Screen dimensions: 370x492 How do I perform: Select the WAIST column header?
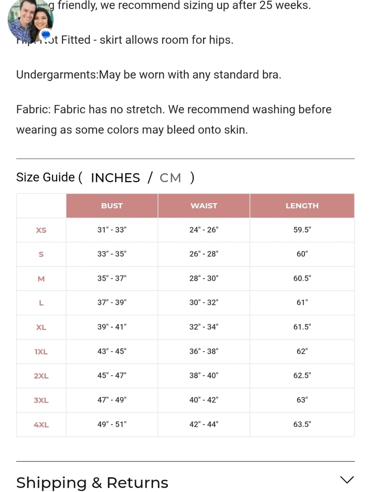pos(204,206)
